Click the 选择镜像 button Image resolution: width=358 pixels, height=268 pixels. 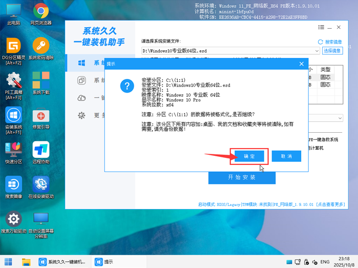pos(332,51)
